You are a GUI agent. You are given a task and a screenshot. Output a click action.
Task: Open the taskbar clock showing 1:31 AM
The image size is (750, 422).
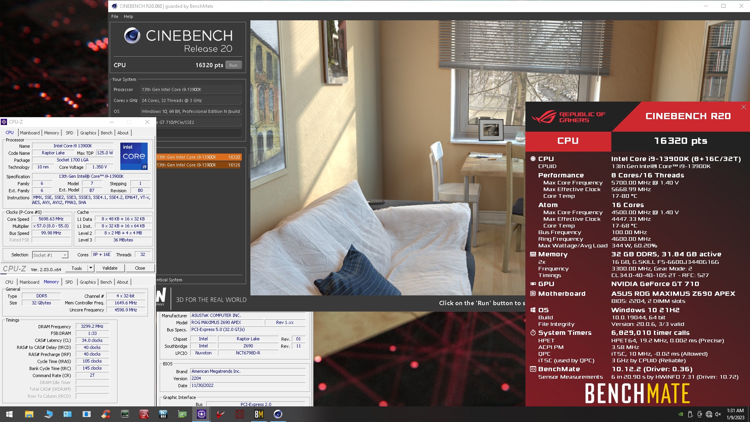pos(735,414)
